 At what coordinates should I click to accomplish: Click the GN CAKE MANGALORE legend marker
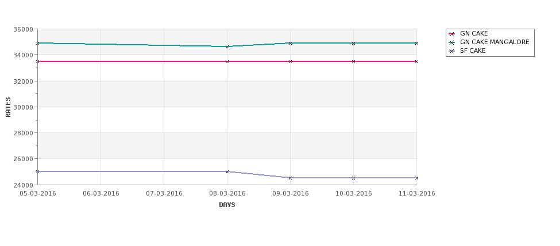point(451,42)
